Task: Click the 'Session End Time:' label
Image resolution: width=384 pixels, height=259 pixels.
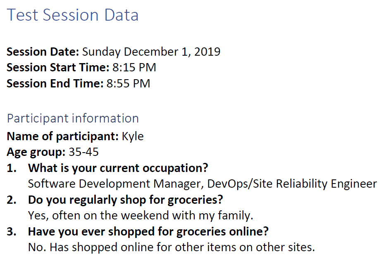Action: 55,84
